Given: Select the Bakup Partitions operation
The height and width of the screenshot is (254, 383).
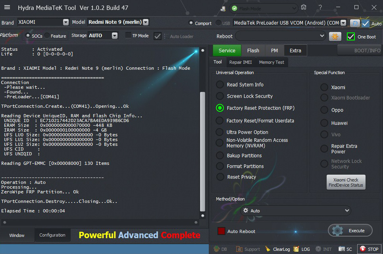Looking at the screenshot, I should [220, 155].
